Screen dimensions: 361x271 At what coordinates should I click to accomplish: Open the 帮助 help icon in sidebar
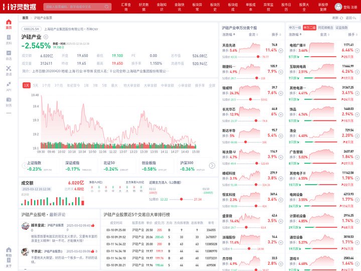coord(9,250)
